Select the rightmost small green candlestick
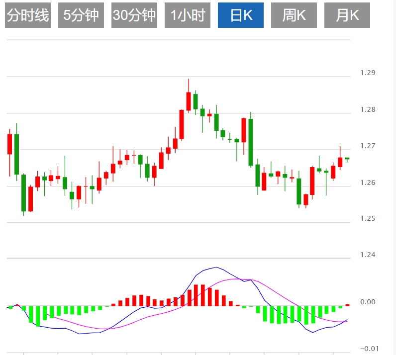The image size is (396, 355). point(347,159)
